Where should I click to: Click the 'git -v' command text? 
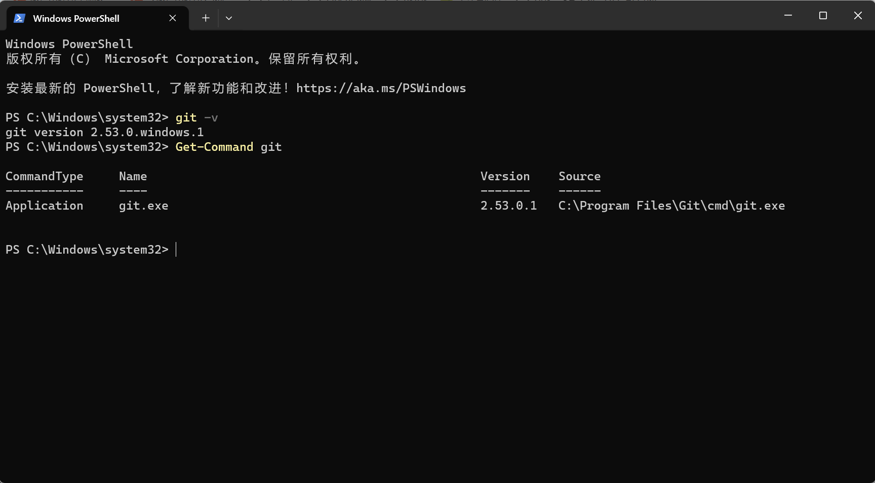(196, 118)
